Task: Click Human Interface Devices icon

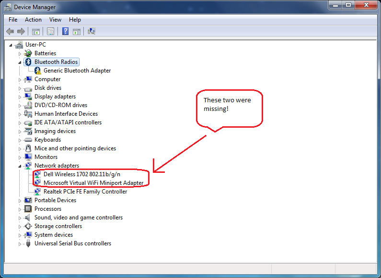Action: coord(28,114)
